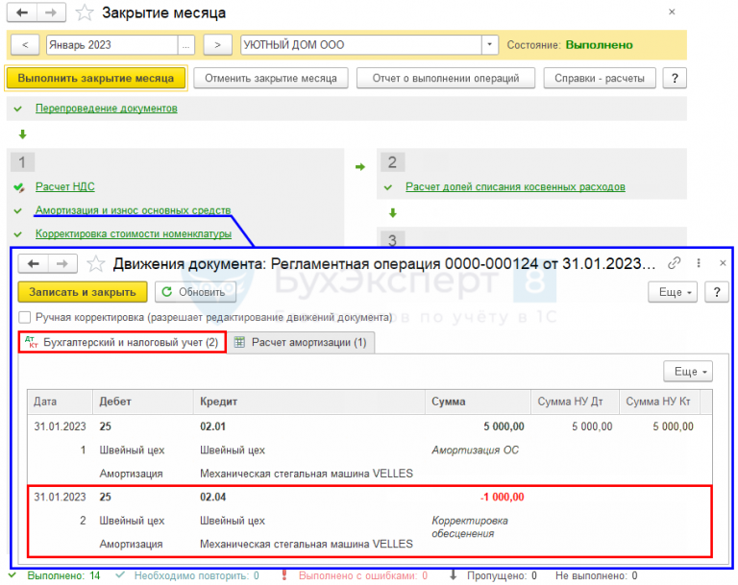Switch to Бухгалтерский и налоговый учет (2) tab
Screen dimensions: 738x585
click(x=122, y=342)
